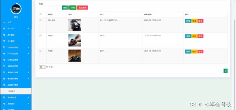Open the 留言板管理 menu label
This screenshot has height=110, width=236.
tap(12, 98)
